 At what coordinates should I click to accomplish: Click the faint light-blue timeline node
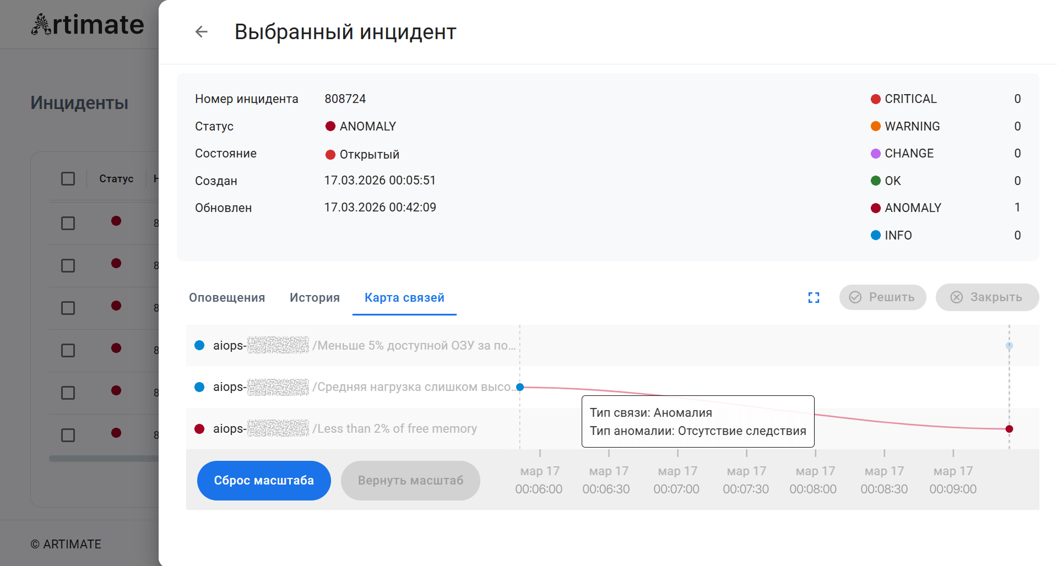1009,346
